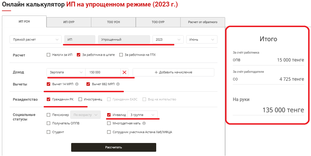
Task: Toggle Гражданин РК residency checkbox
Action: pyautogui.click(x=49, y=99)
